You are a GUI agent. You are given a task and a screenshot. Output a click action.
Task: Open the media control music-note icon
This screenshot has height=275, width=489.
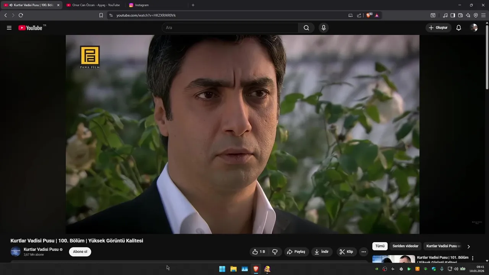click(445, 15)
